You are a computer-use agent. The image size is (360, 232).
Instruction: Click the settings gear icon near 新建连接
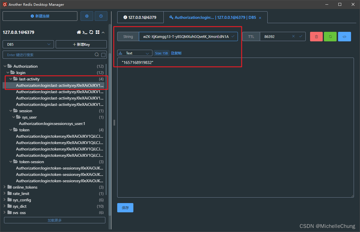(87, 16)
